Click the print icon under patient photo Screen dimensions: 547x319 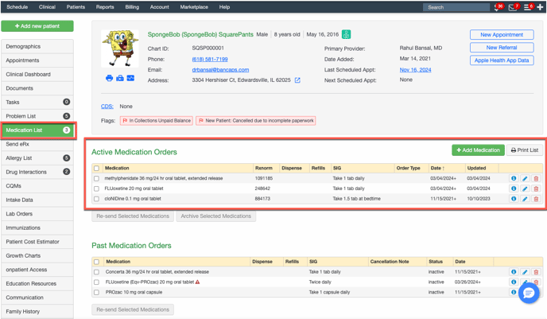[x=109, y=78]
